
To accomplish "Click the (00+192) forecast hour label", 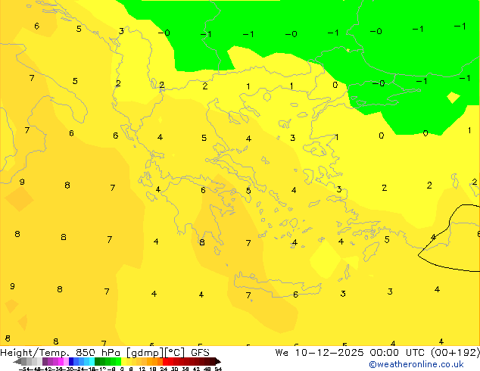I will pyautogui.click(x=455, y=353).
